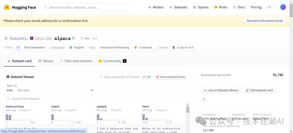The image size is (293, 133).
Task: Click the input column length histogram
Action: point(66,117)
